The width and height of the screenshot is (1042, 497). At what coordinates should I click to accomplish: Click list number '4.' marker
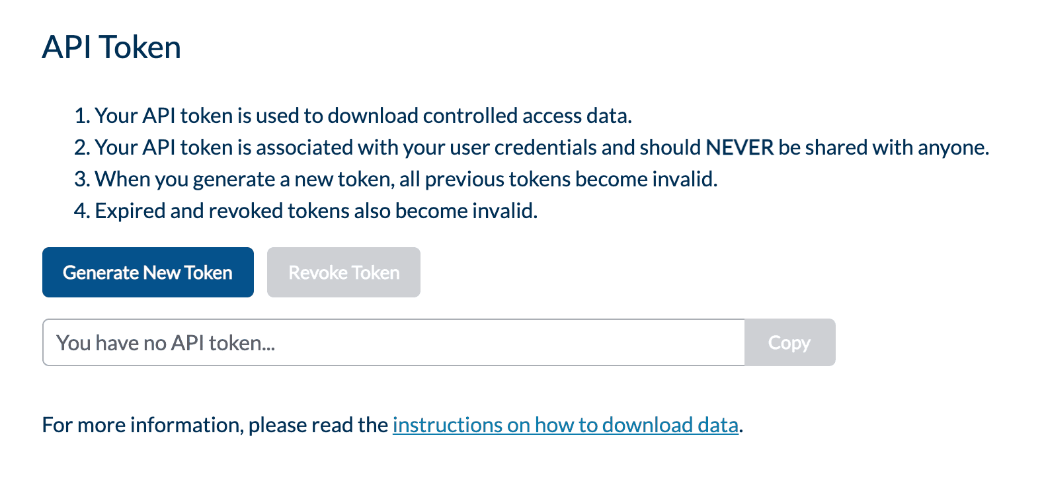coord(82,211)
